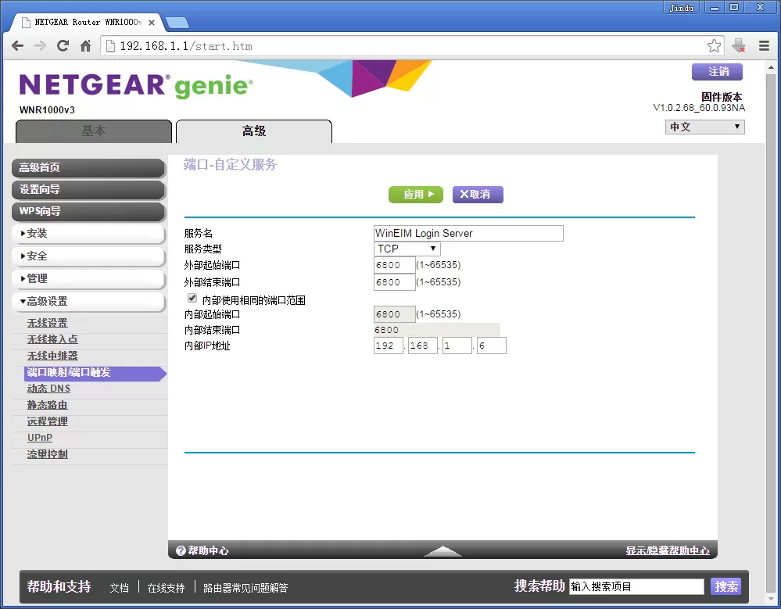The width and height of the screenshot is (781, 609).
Task: Click the 输入搜索项目 search help field
Action: (x=636, y=586)
